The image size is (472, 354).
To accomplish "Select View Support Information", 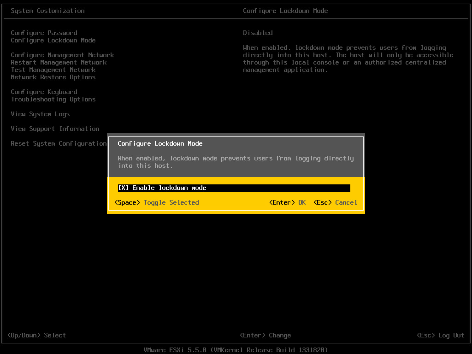I will pyautogui.click(x=55, y=129).
